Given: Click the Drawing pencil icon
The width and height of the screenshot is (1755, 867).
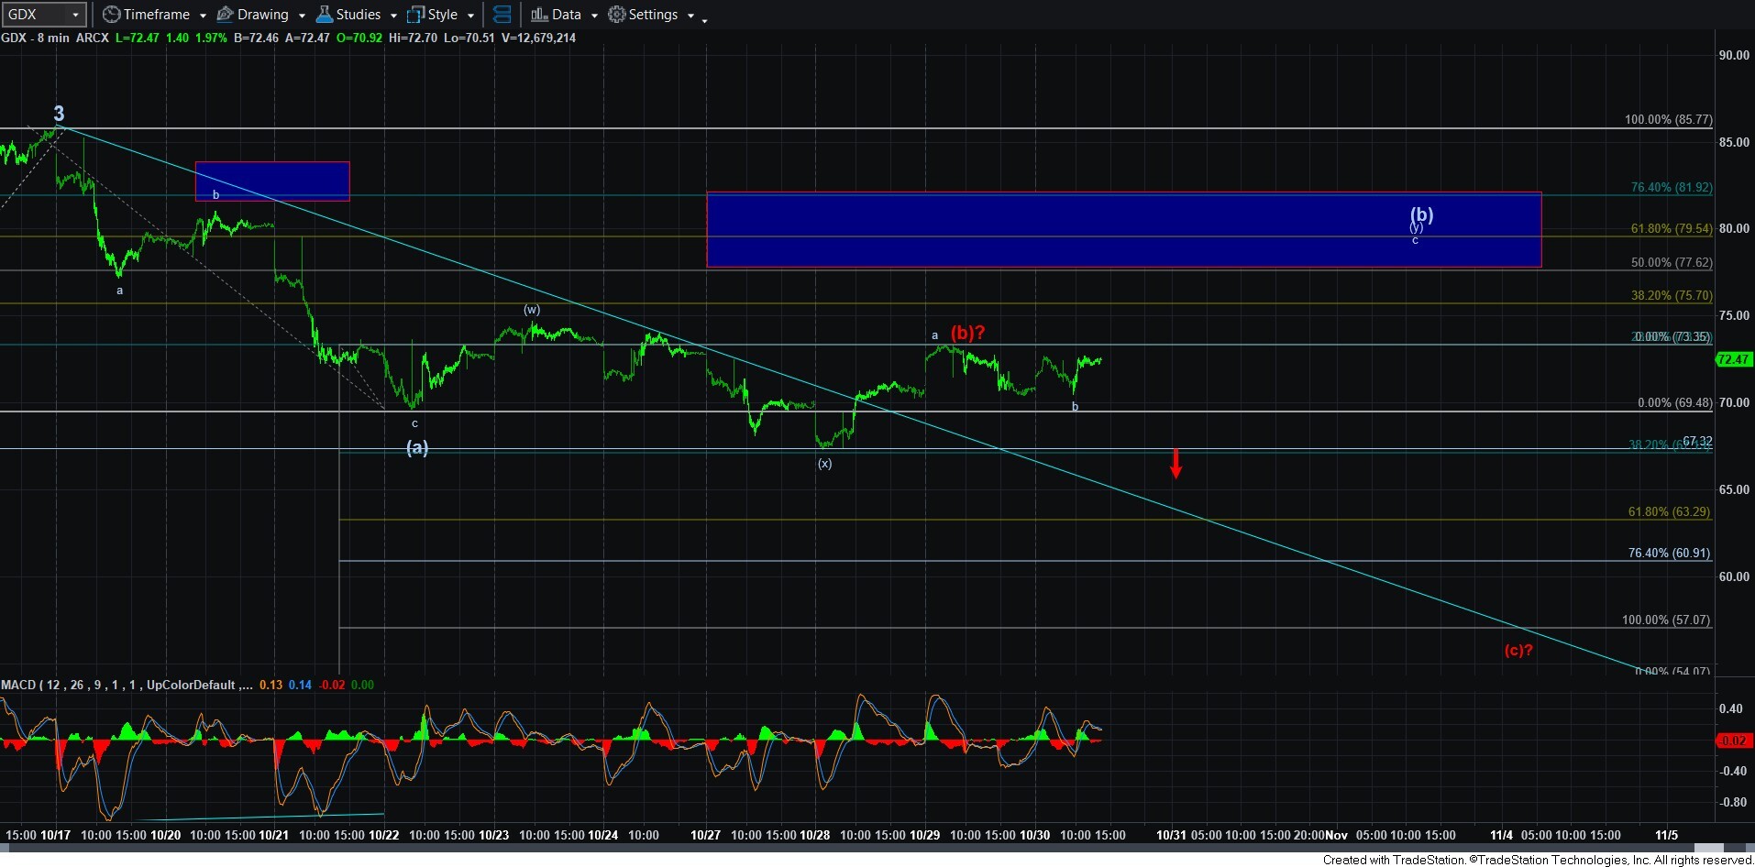Looking at the screenshot, I should click(x=225, y=15).
